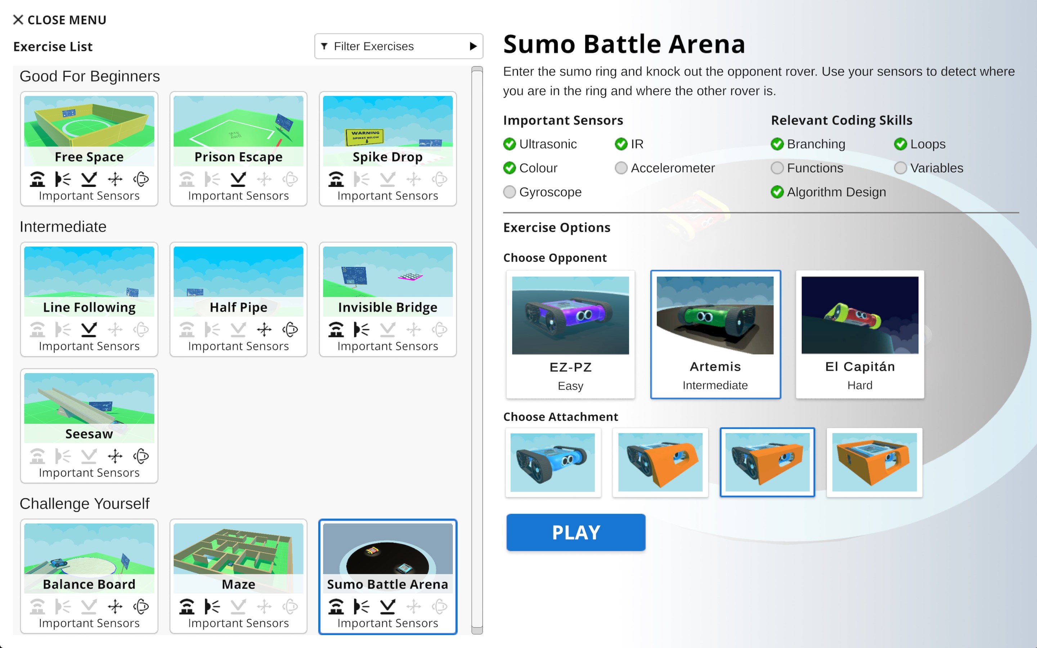Click the gyroscope icon under Seesaw card
This screenshot has width=1037, height=648.
(x=141, y=456)
